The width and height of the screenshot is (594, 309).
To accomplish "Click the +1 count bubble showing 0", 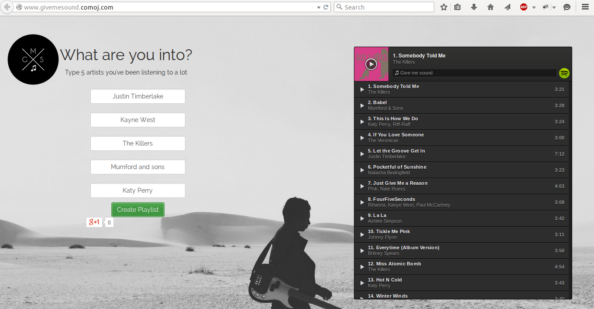I will point(109,223).
